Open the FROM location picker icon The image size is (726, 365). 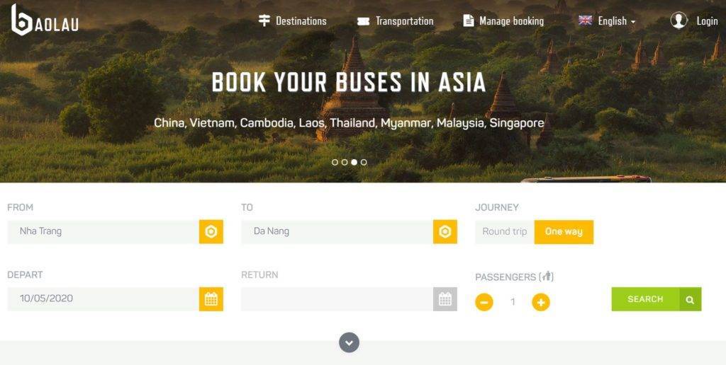211,231
